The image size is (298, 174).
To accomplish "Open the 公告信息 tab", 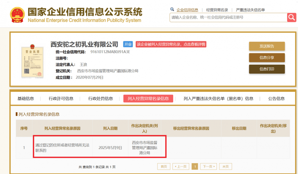I will 276,99.
